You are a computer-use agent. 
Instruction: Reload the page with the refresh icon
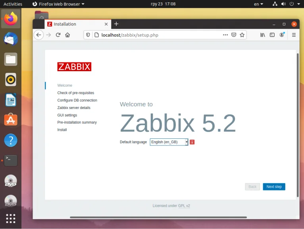58,35
